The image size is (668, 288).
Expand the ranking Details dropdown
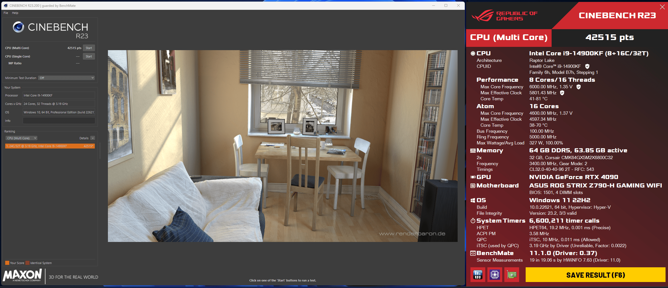point(93,138)
